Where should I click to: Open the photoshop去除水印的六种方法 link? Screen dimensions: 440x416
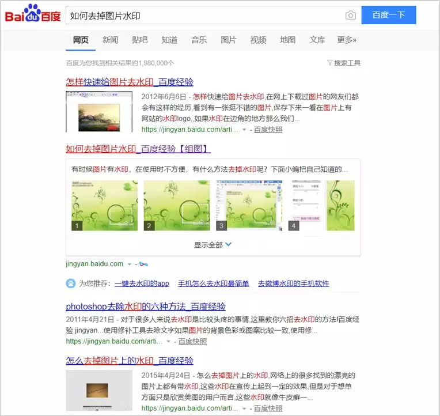pos(146,307)
